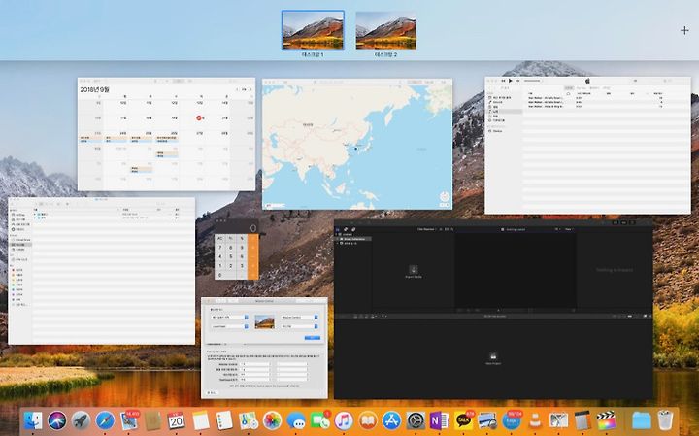Viewport: 699px width, 436px height.
Task: Click New Project icon in Final Cut timeline
Action: coord(493,356)
